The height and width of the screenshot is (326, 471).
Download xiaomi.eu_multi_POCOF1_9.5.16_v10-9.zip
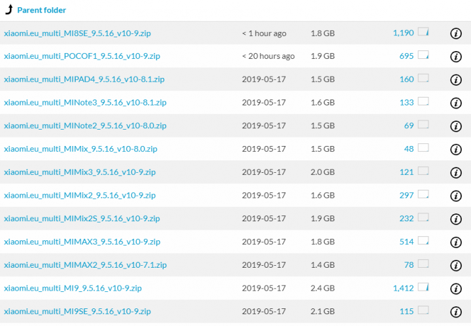tap(82, 56)
